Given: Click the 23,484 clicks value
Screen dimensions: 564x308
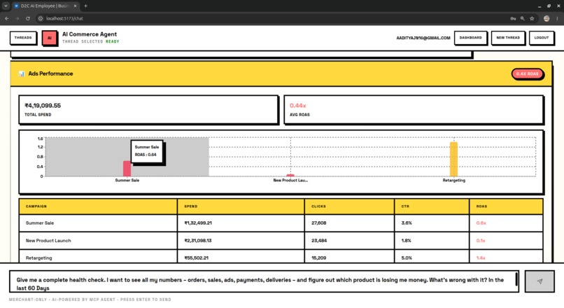Looking at the screenshot, I should tap(319, 241).
